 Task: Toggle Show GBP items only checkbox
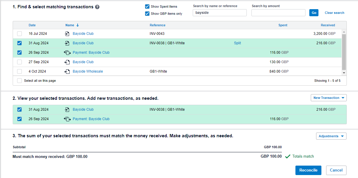[147, 14]
